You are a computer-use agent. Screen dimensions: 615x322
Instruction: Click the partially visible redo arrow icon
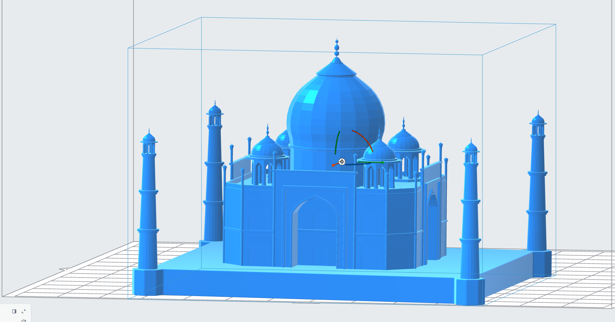[x=24, y=321]
